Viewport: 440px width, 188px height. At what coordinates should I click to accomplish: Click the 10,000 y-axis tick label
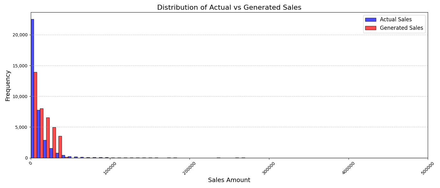[x=20, y=97]
